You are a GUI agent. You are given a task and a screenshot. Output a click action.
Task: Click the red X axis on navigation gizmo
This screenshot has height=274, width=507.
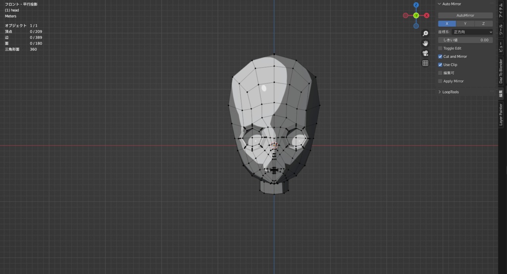click(x=427, y=15)
